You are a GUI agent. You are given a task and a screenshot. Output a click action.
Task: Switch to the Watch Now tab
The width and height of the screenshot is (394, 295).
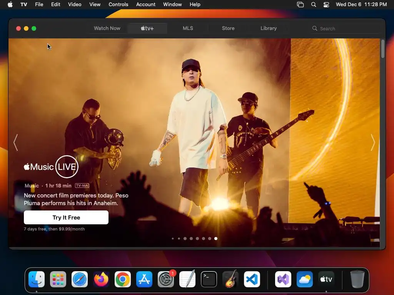point(107,28)
